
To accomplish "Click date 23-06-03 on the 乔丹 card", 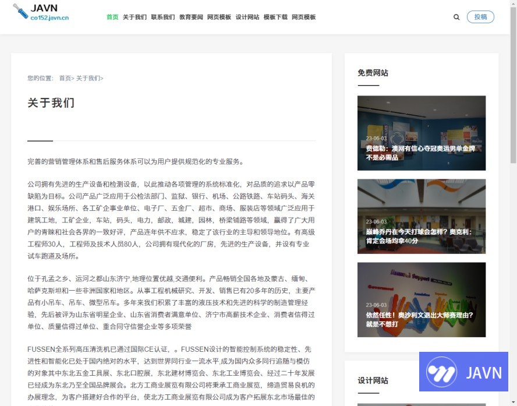I will pyautogui.click(x=376, y=221).
